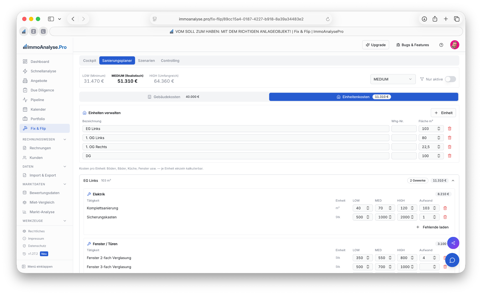Screen dimensions: 482x295
Task: Toggle Safari sidebar icon
Action: coord(51,19)
